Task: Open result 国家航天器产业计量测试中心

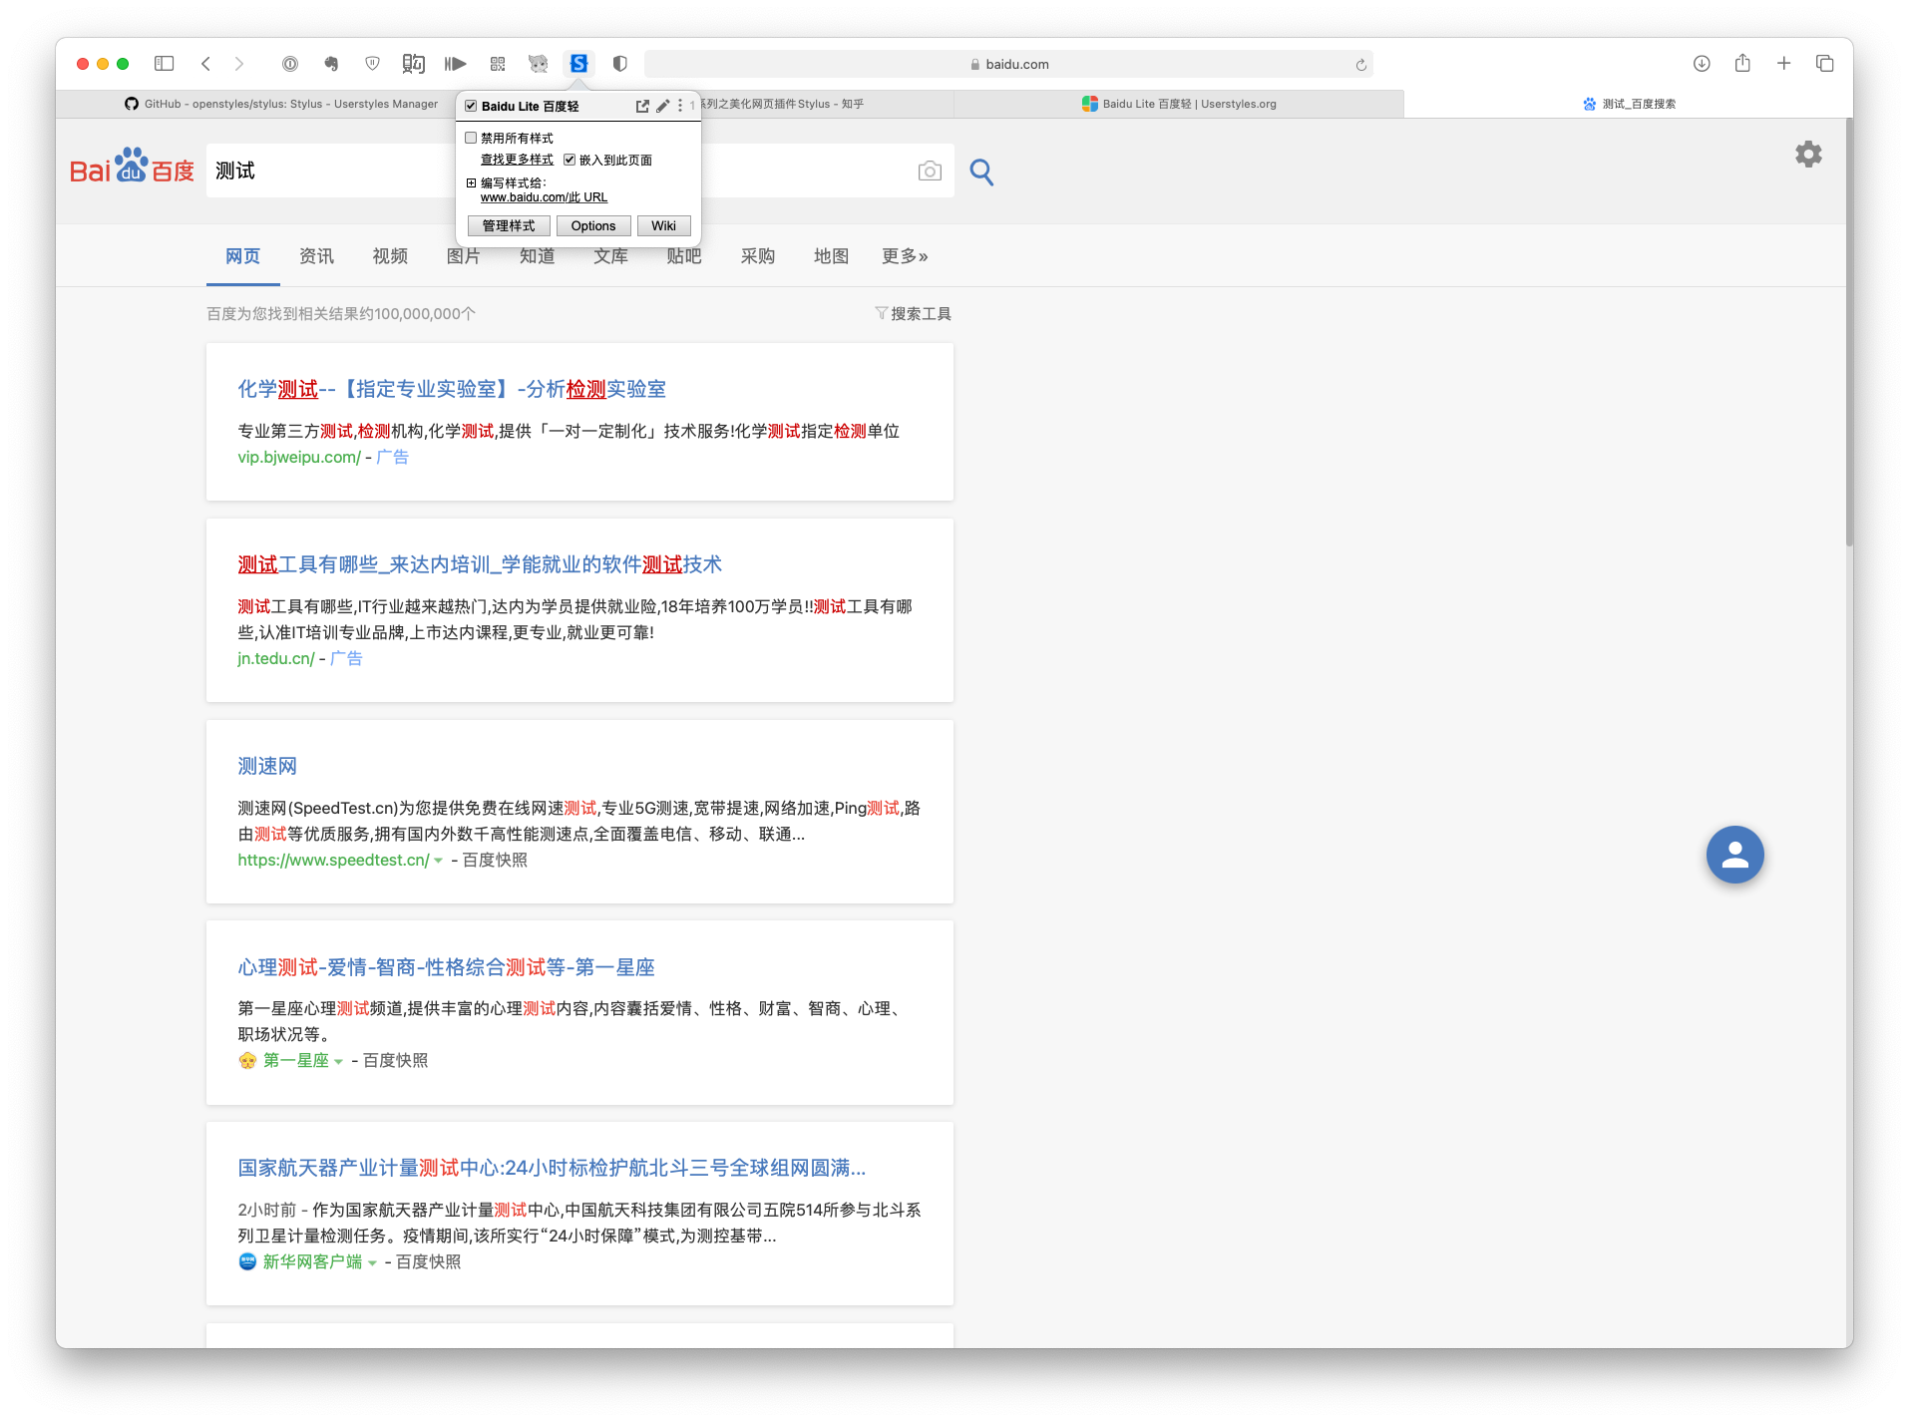Action: click(x=552, y=1168)
